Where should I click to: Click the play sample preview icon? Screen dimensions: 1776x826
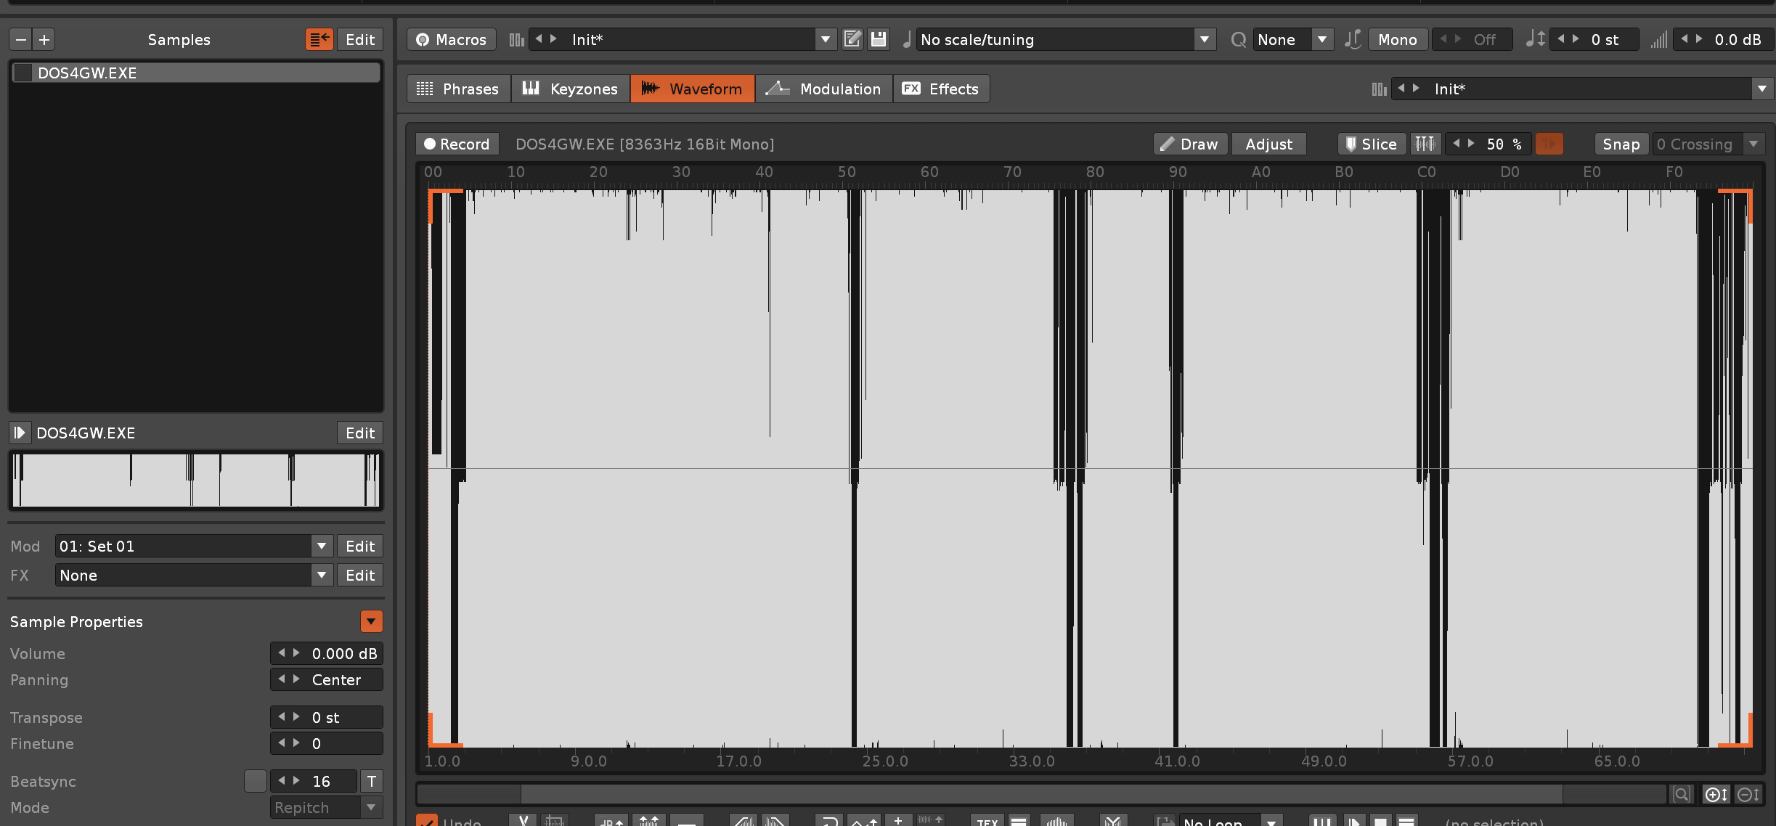coord(20,433)
